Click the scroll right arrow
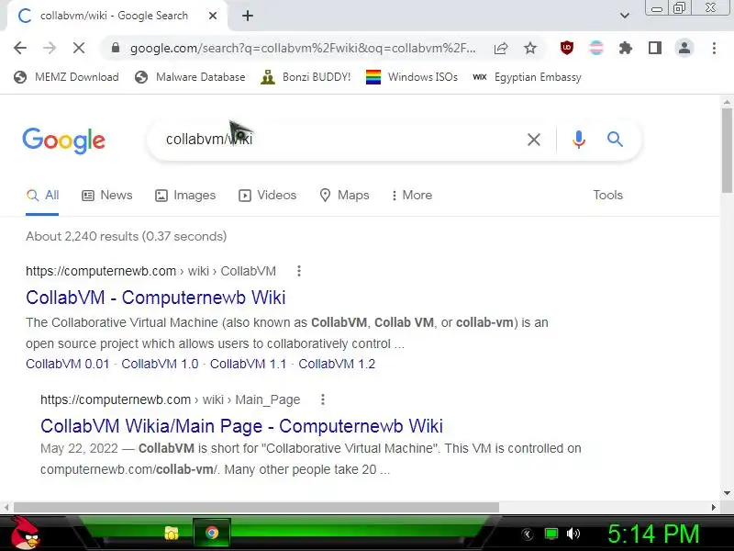 tap(714, 508)
